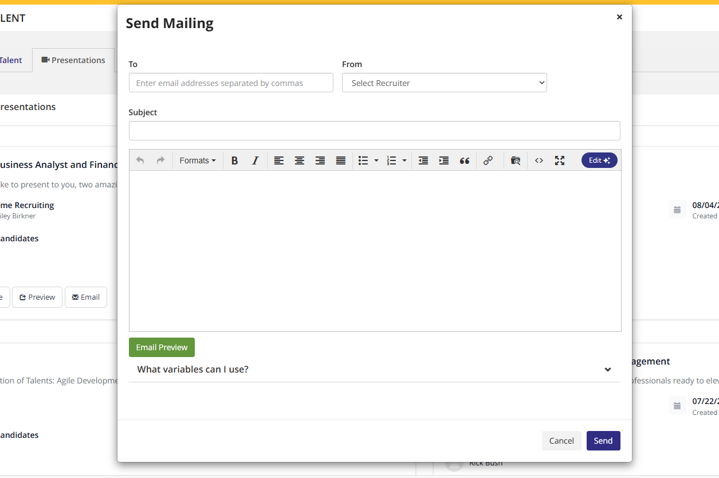Toggle italic text formatting
Image resolution: width=719 pixels, height=478 pixels.
256,160
